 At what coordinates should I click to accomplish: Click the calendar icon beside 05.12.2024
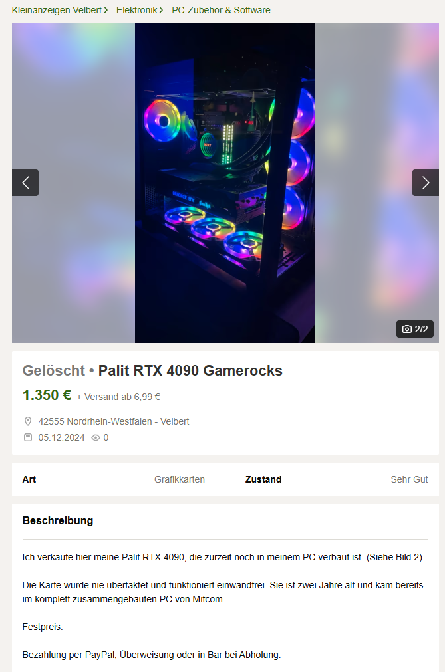click(x=28, y=437)
